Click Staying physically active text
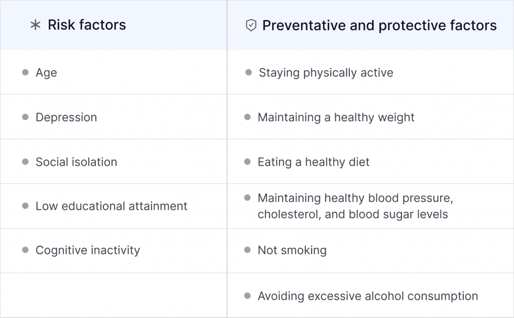The width and height of the screenshot is (514, 318). tap(326, 73)
